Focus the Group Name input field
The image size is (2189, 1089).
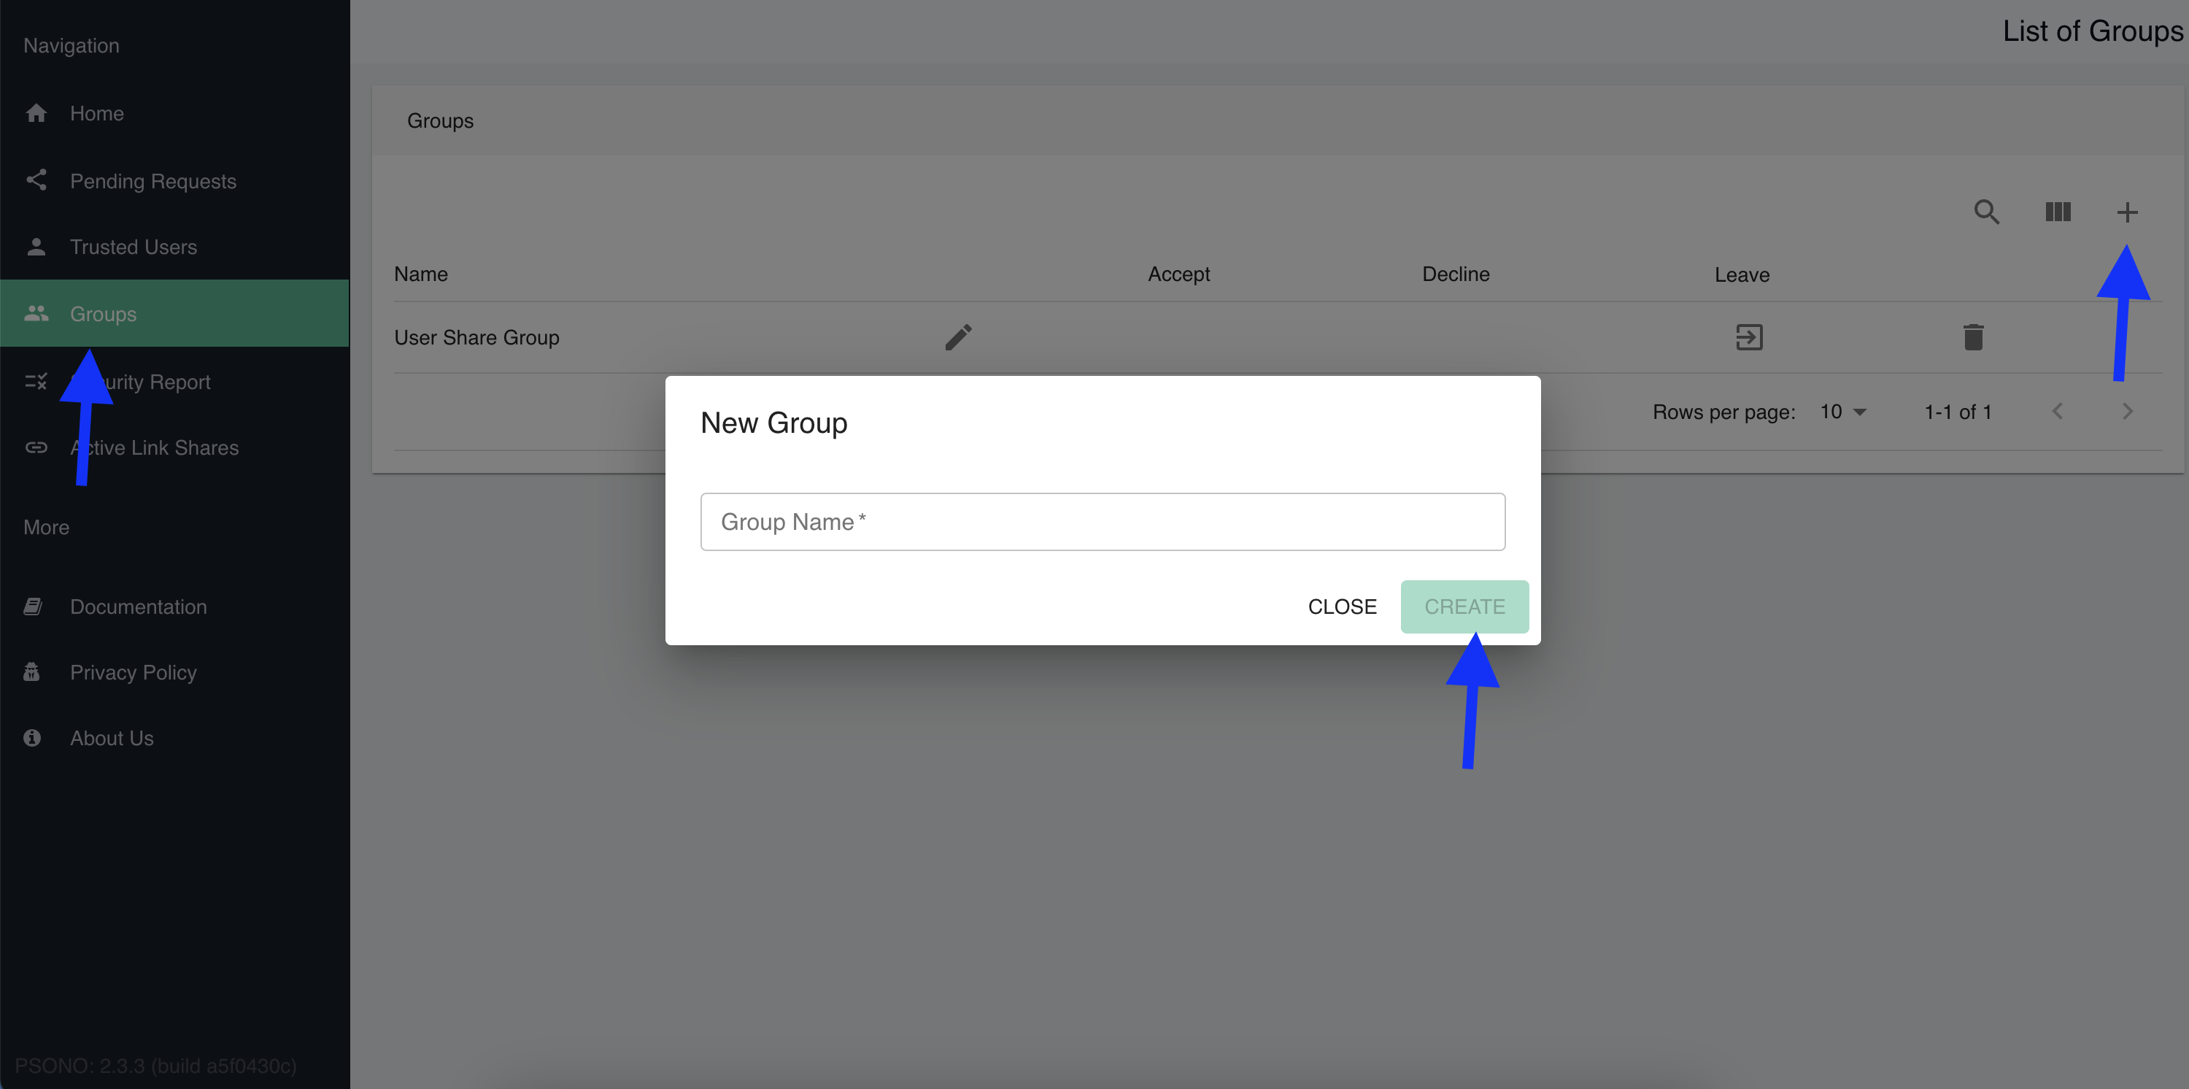[x=1102, y=521]
